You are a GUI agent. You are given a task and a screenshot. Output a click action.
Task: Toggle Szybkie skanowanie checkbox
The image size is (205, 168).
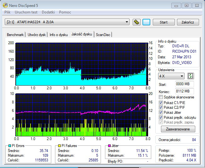click(161, 97)
